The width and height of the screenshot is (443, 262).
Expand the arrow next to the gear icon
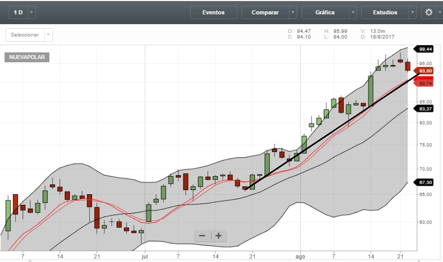click(x=439, y=12)
